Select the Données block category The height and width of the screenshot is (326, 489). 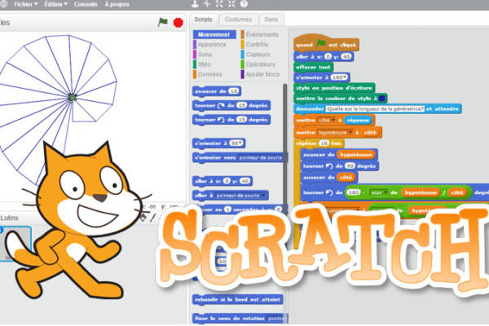208,74
